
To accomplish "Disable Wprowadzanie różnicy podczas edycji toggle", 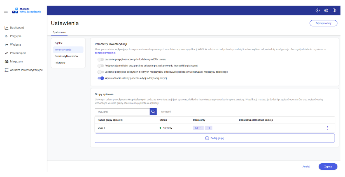I will click(x=101, y=78).
